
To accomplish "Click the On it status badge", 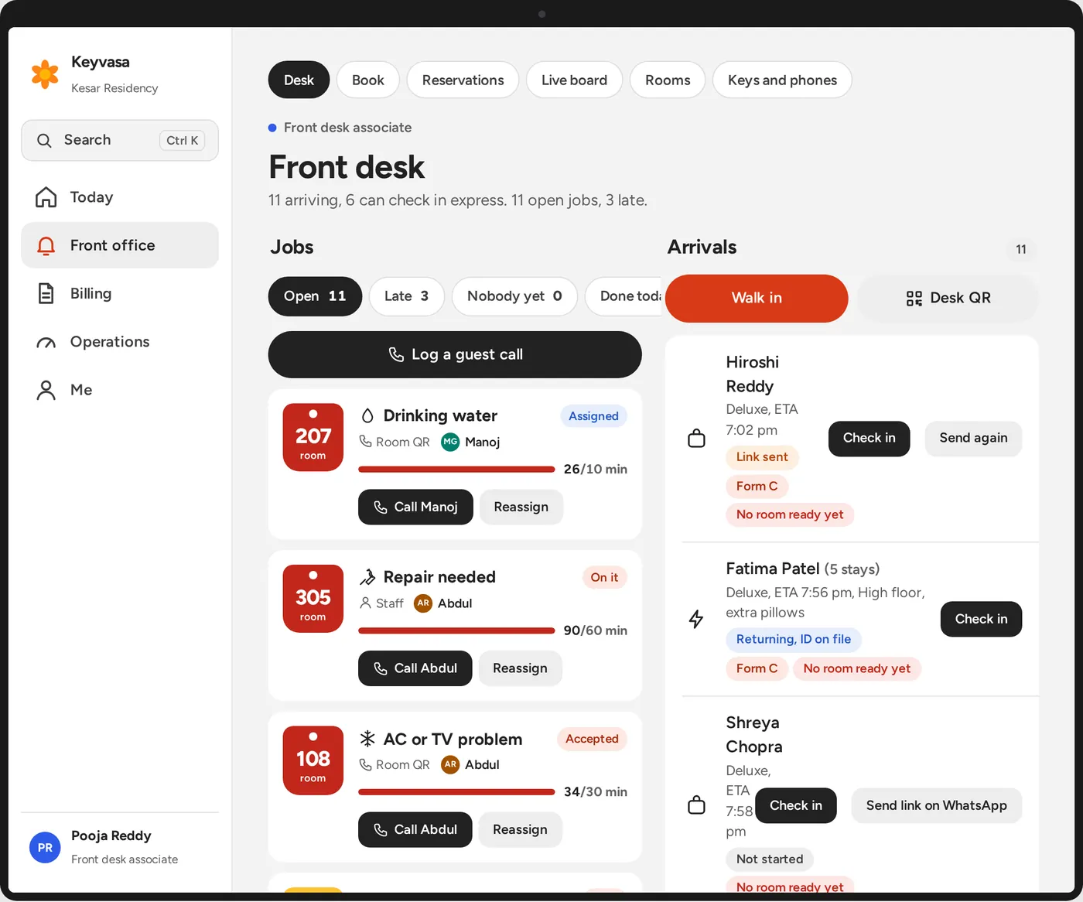I will [604, 578].
